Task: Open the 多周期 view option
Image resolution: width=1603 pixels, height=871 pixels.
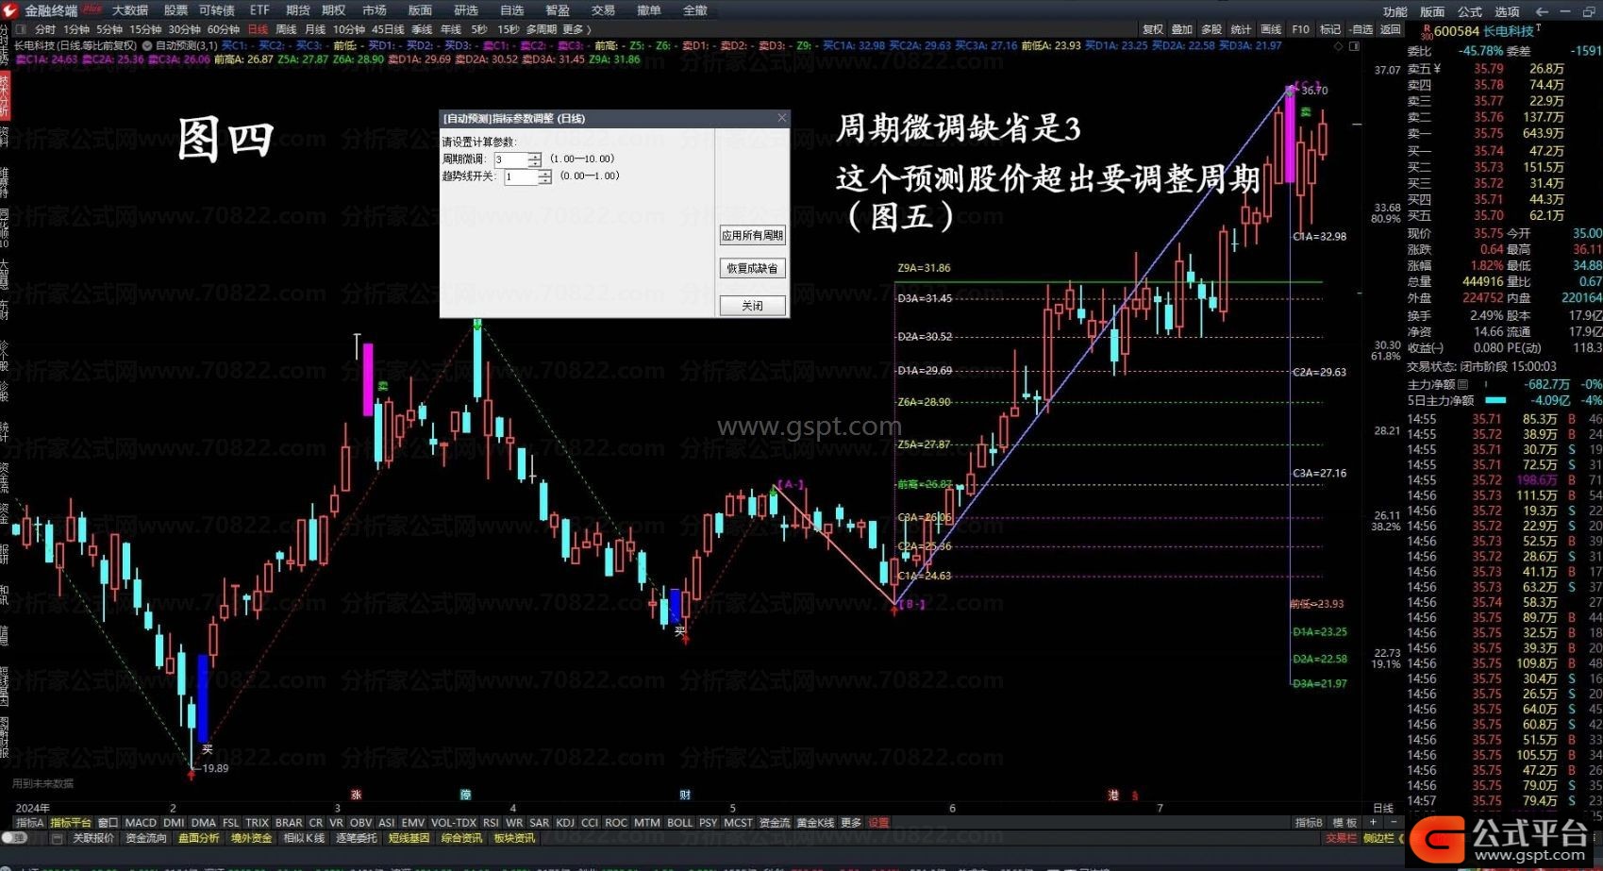Action: (x=542, y=29)
